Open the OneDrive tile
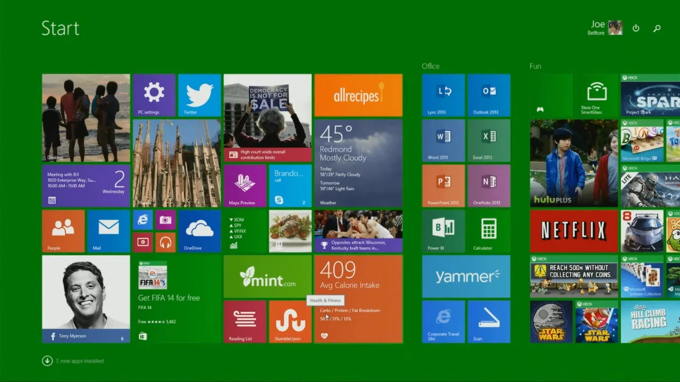The image size is (680, 382). pos(199,231)
